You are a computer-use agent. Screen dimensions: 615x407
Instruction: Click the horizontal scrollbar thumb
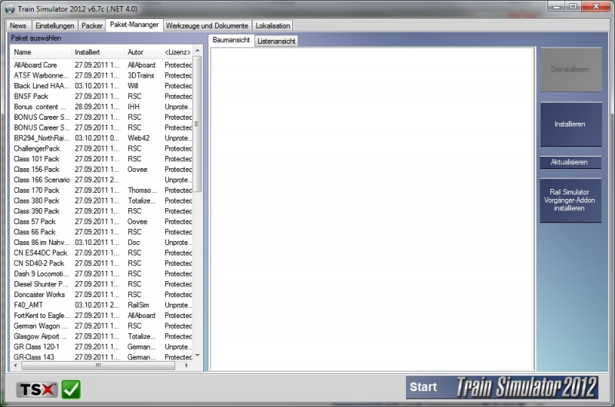pyautogui.click(x=98, y=366)
